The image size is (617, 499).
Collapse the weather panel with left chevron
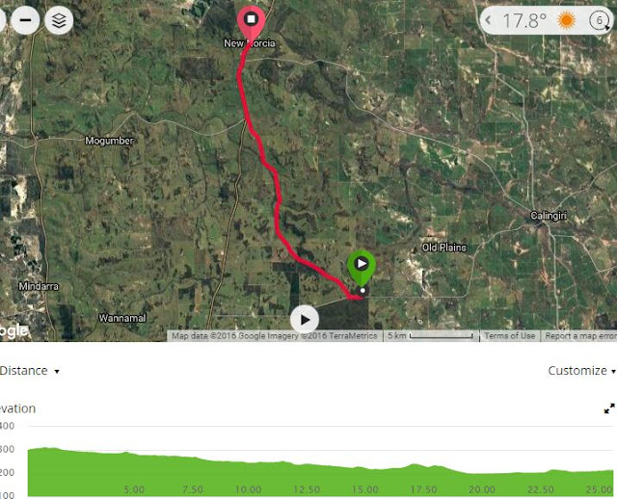coord(488,19)
